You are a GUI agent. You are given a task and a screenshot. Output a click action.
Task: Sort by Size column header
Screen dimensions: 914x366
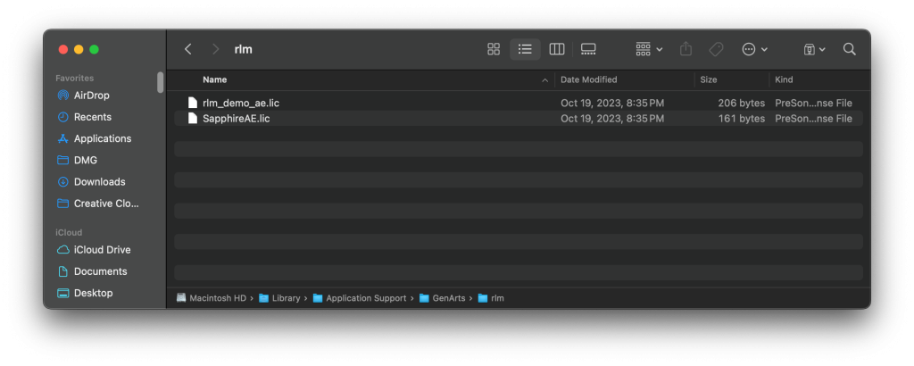tap(709, 79)
